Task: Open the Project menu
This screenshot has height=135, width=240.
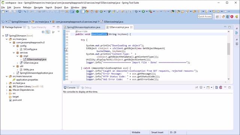Action: pyautogui.click(x=58, y=7)
